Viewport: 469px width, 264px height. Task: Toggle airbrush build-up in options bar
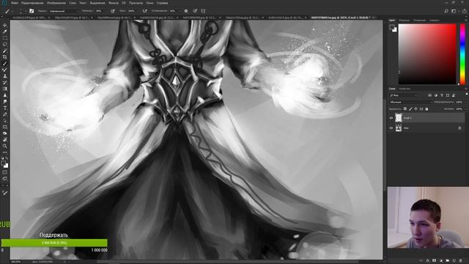[145, 11]
